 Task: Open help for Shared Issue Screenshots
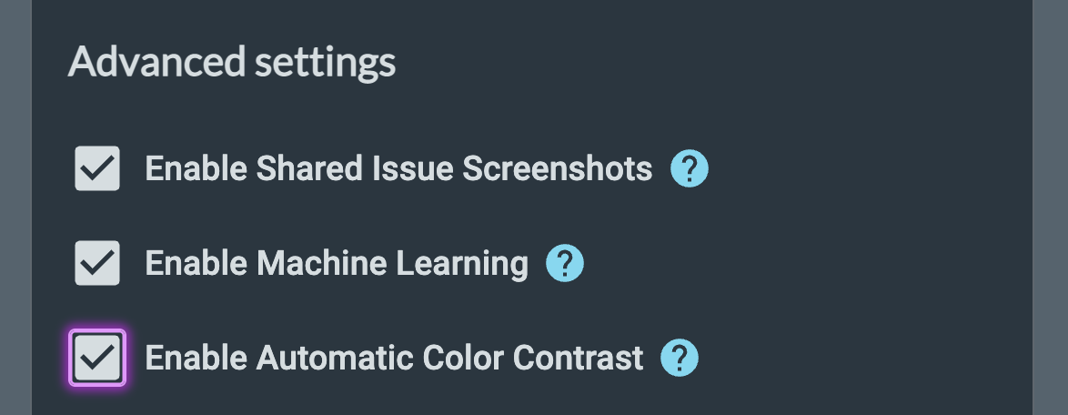pyautogui.click(x=689, y=169)
